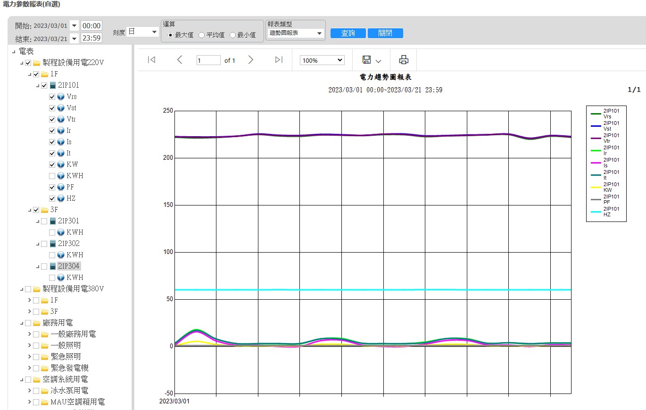Select the 2IP304 tree node
The height and width of the screenshot is (410, 646).
pyautogui.click(x=68, y=266)
